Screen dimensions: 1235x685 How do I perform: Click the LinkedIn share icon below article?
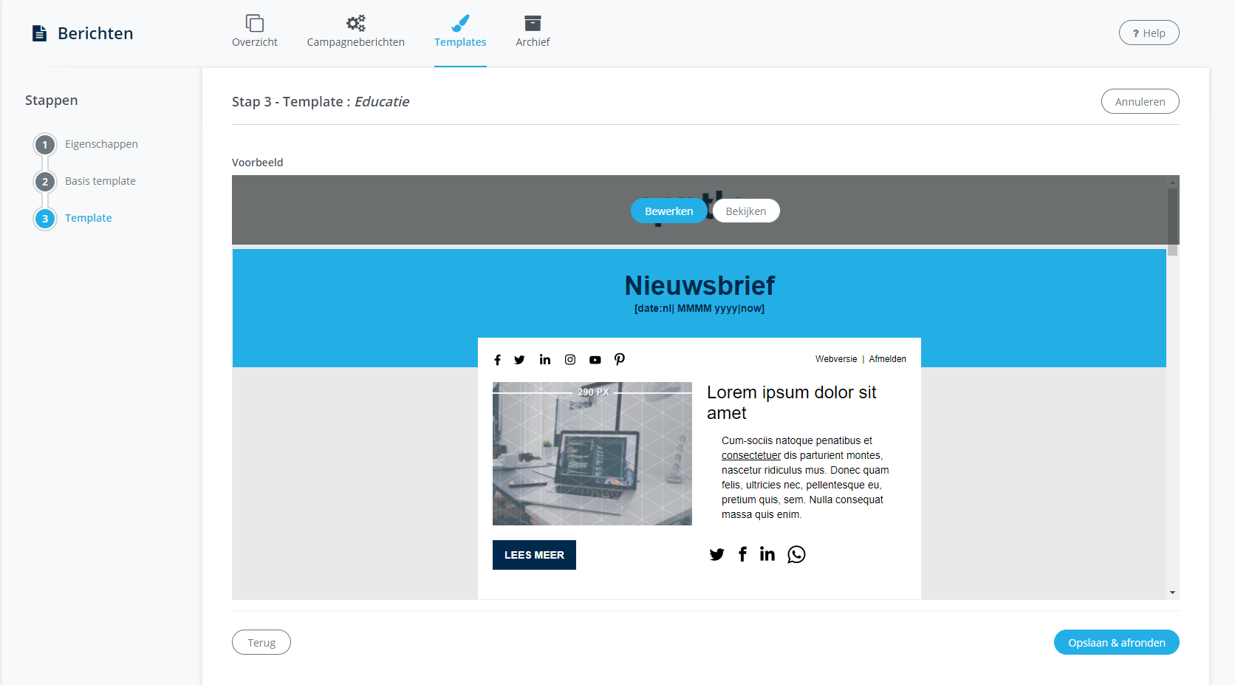[x=767, y=554]
